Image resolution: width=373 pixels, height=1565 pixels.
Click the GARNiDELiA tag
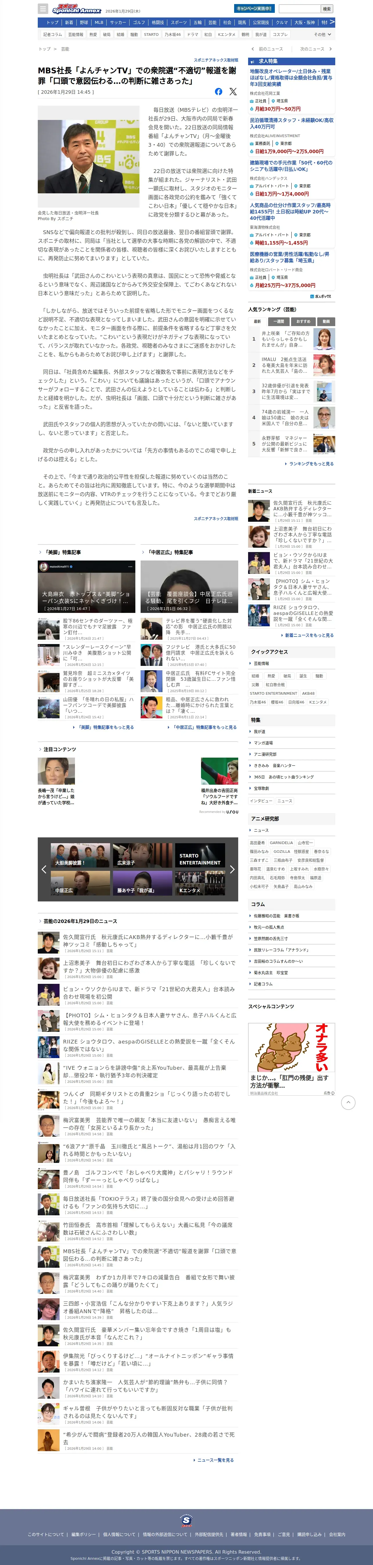pos(281,843)
